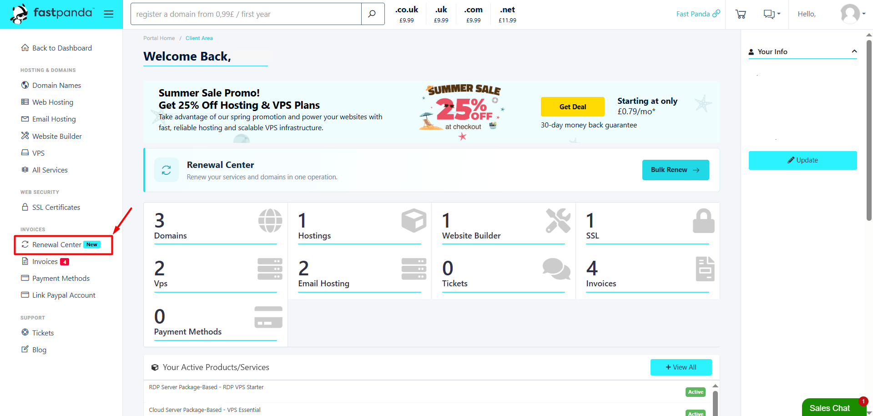Click the page vertical scrollbar

(x=869, y=130)
